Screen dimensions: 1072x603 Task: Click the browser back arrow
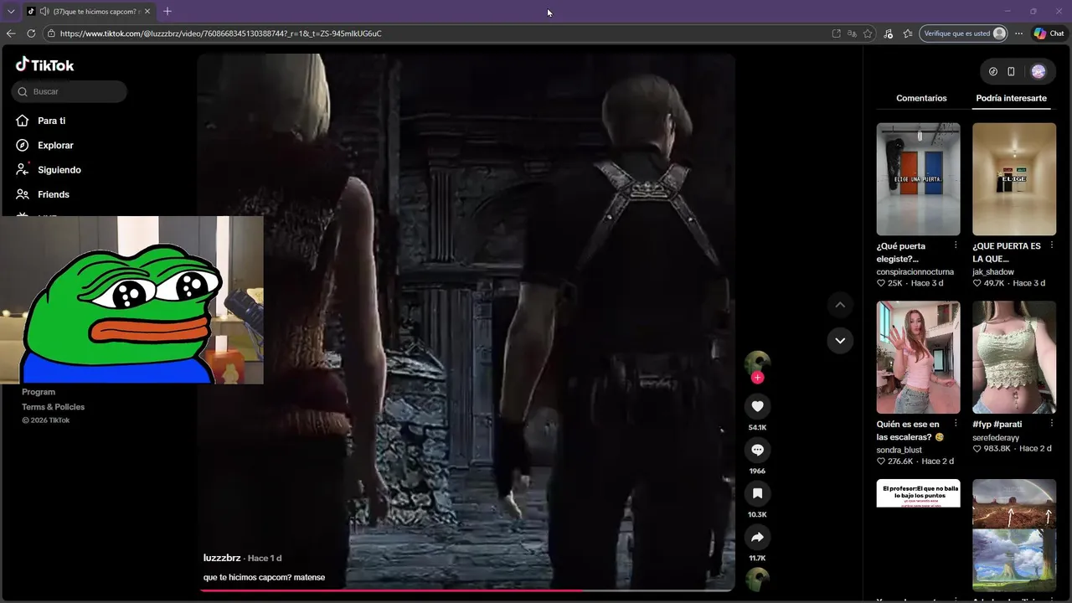tap(11, 33)
